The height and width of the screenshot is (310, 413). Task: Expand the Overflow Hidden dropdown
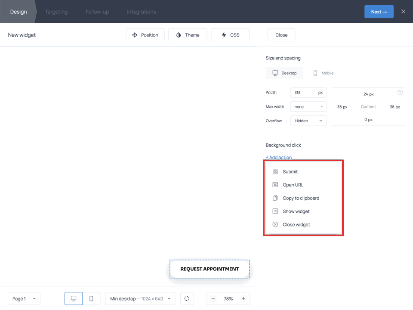pos(308,121)
